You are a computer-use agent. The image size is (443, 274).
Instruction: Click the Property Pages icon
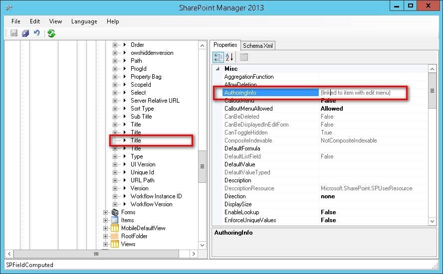coord(244,57)
